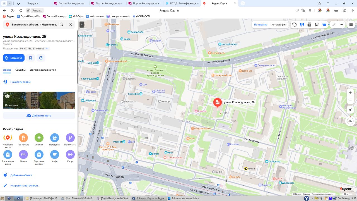Click Добавить фото button

[x=39, y=116]
